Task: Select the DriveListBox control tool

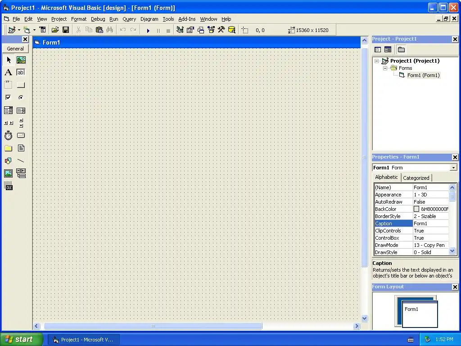Action: (x=21, y=136)
